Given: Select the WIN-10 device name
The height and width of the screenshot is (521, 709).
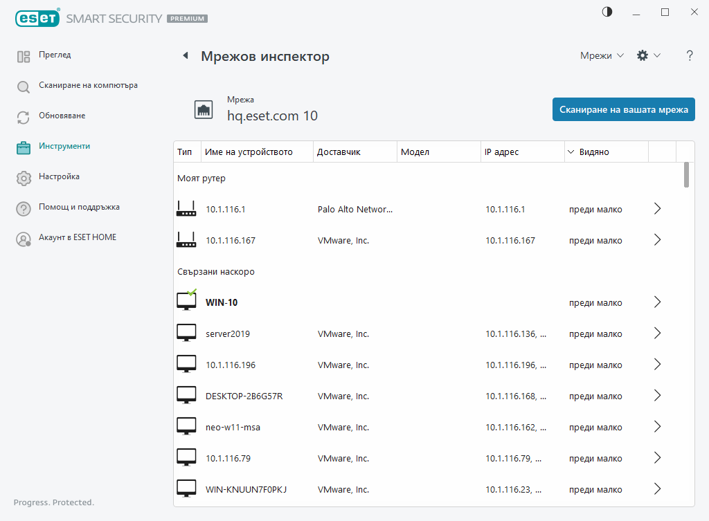Looking at the screenshot, I should coord(222,303).
